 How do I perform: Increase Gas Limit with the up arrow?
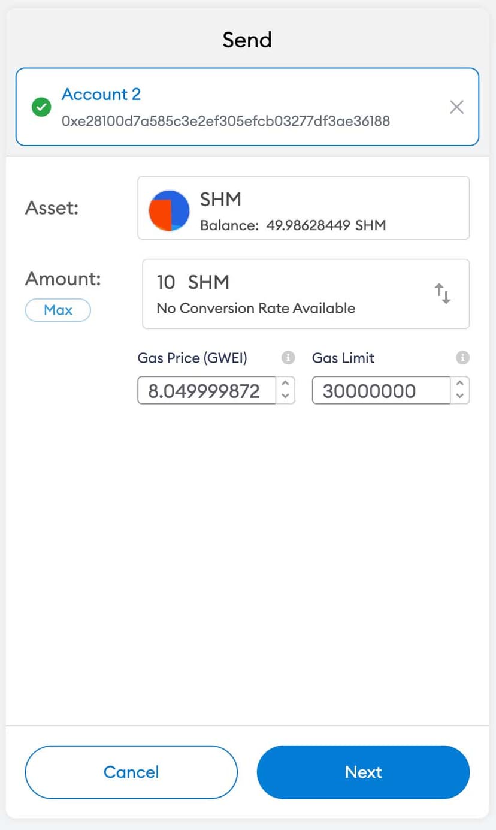tap(460, 384)
